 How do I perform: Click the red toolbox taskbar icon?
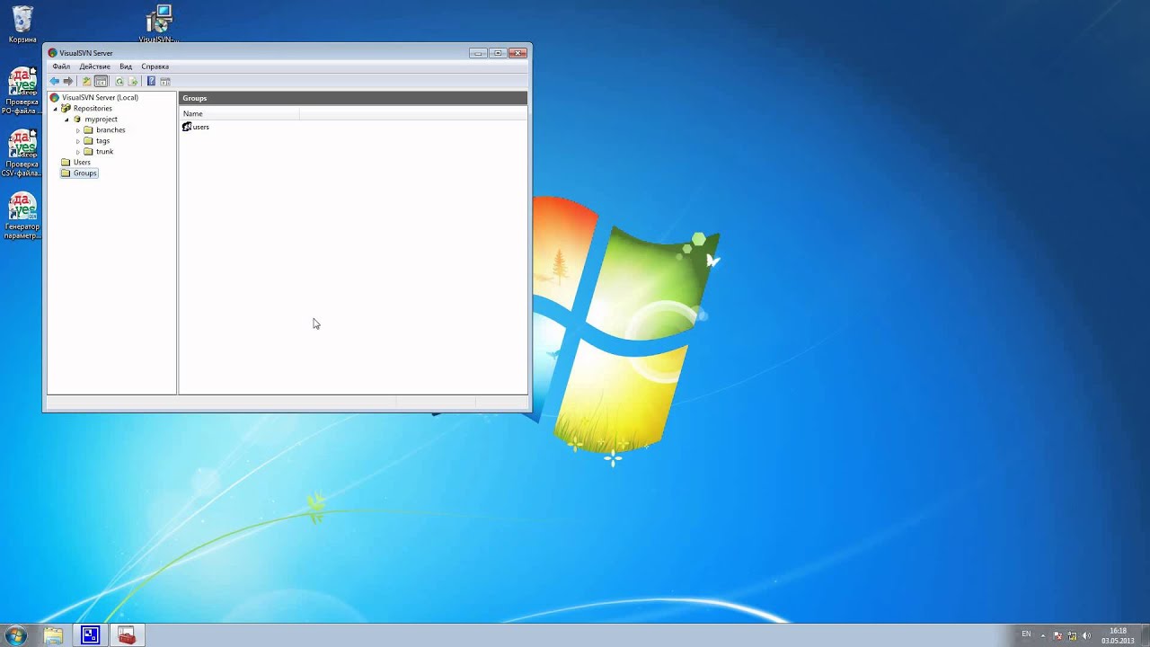click(x=127, y=635)
